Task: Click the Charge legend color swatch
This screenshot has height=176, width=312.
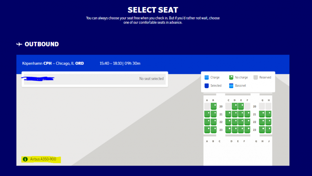Action: (x=207, y=77)
